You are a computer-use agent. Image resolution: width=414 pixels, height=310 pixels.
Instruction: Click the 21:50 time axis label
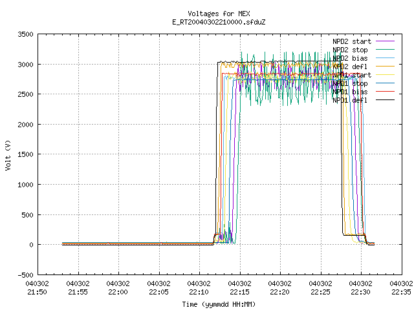pos(38,292)
